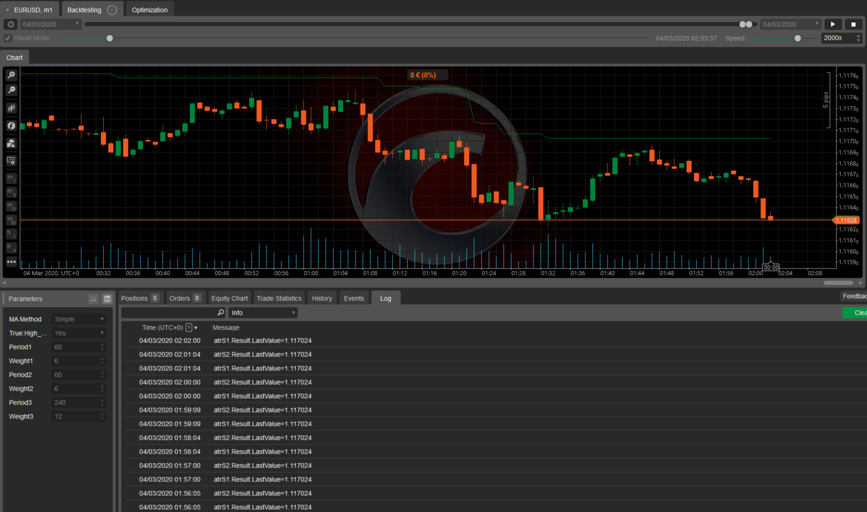Switch chart to h4 timeframe
The width and height of the screenshot is (867, 512).
[x=11, y=248]
